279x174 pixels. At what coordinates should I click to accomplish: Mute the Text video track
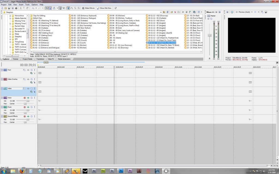coord(31,70)
